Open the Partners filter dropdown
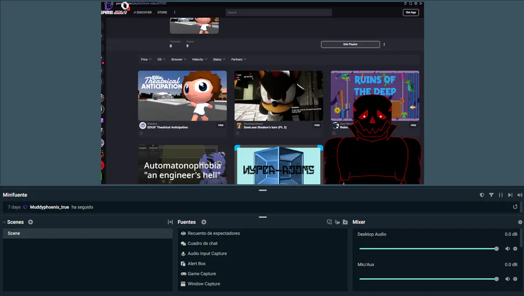 coord(239,59)
